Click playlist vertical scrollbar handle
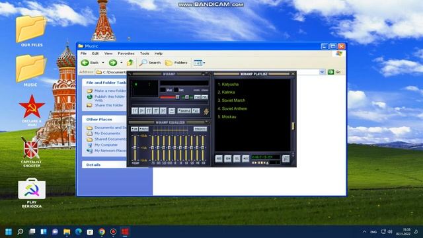The image size is (423, 238). click(293, 126)
